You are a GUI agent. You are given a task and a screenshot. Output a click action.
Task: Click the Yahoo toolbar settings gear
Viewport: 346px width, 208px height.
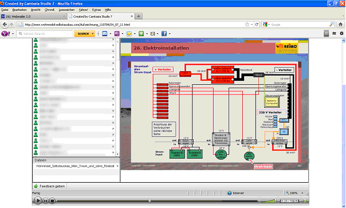pos(341,33)
